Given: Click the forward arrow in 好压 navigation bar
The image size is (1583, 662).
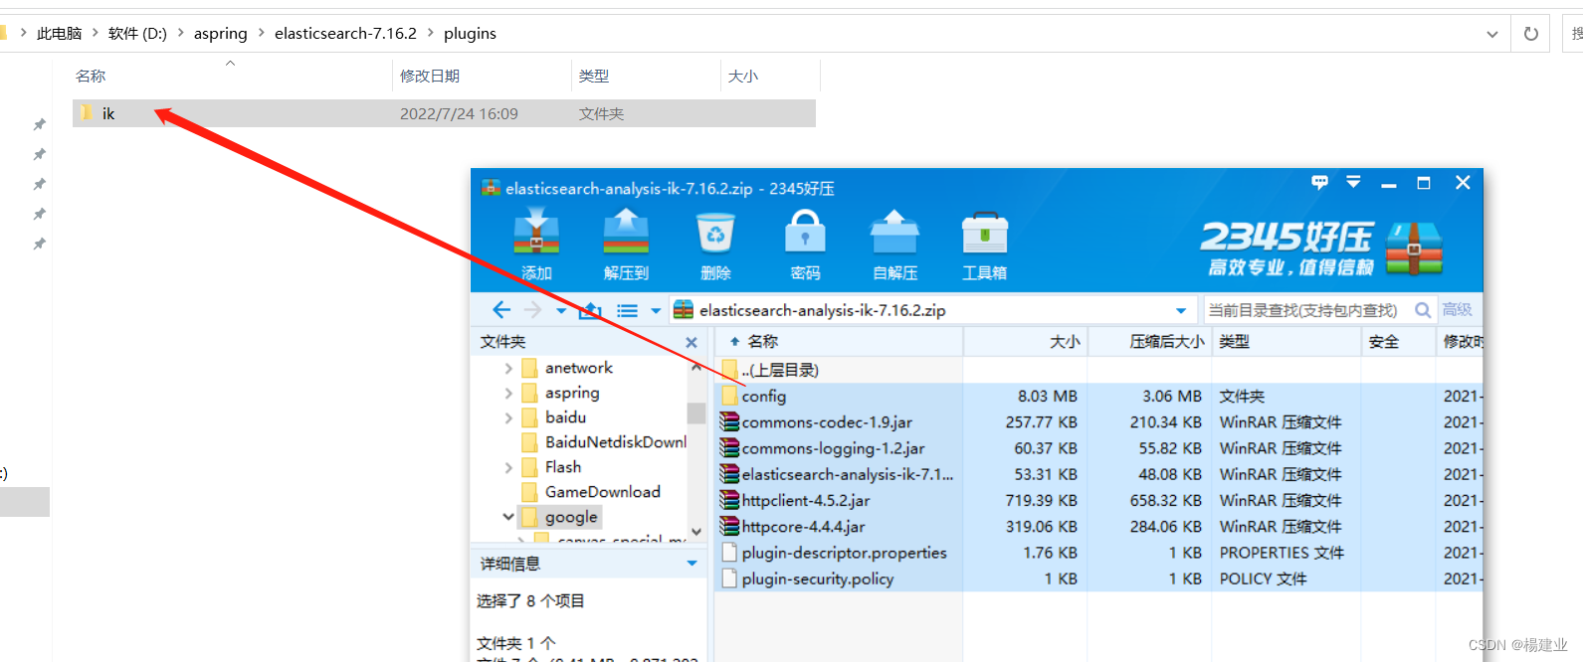Looking at the screenshot, I should (x=533, y=310).
